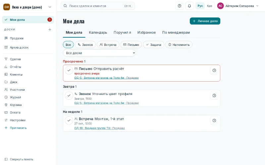Filter tasks by Встреча
Viewport: 265px width, 165px height.
(108, 45)
